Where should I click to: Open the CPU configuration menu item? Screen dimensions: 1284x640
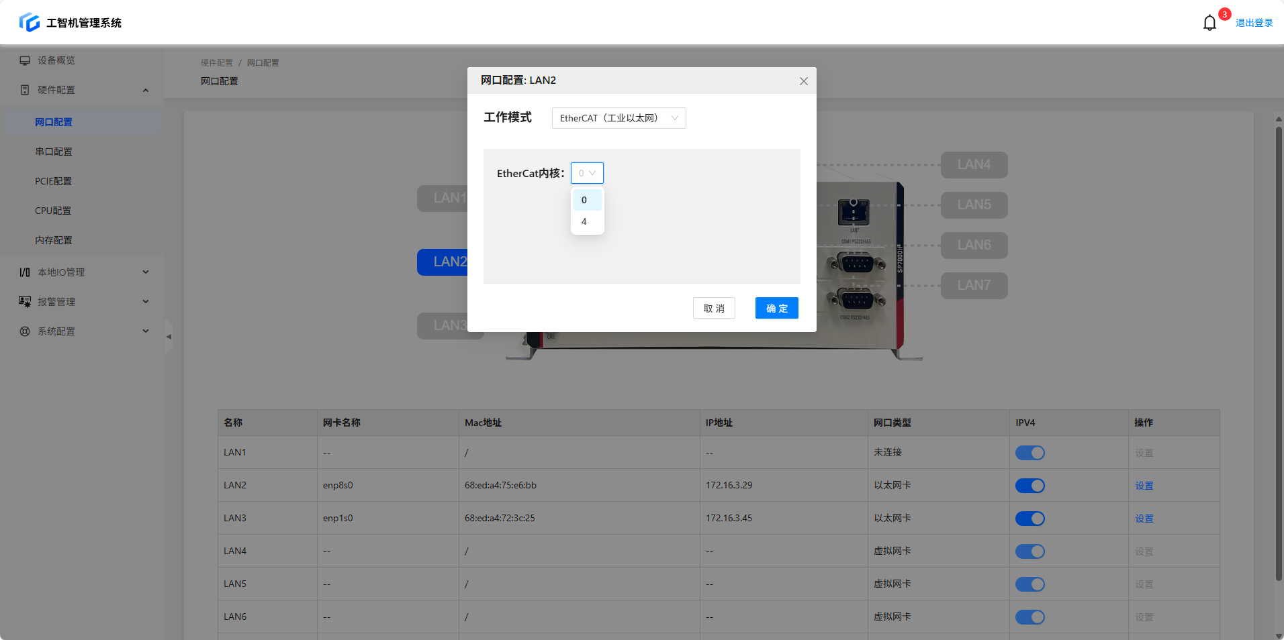pos(53,211)
